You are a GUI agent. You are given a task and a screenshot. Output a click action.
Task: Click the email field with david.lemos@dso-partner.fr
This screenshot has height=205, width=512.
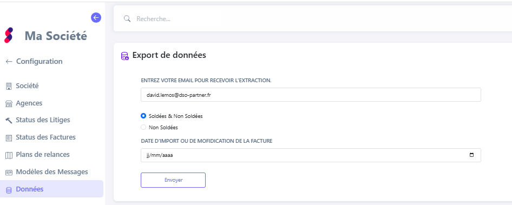tap(311, 95)
